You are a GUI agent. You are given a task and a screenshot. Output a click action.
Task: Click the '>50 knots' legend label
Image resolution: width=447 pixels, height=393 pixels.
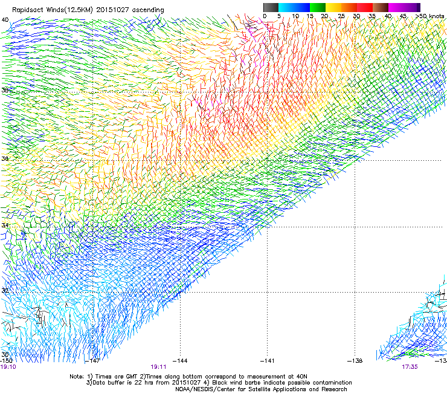[430, 16]
